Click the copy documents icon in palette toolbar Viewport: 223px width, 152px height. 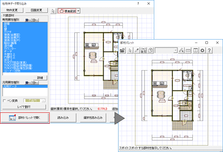(x=150, y=50)
